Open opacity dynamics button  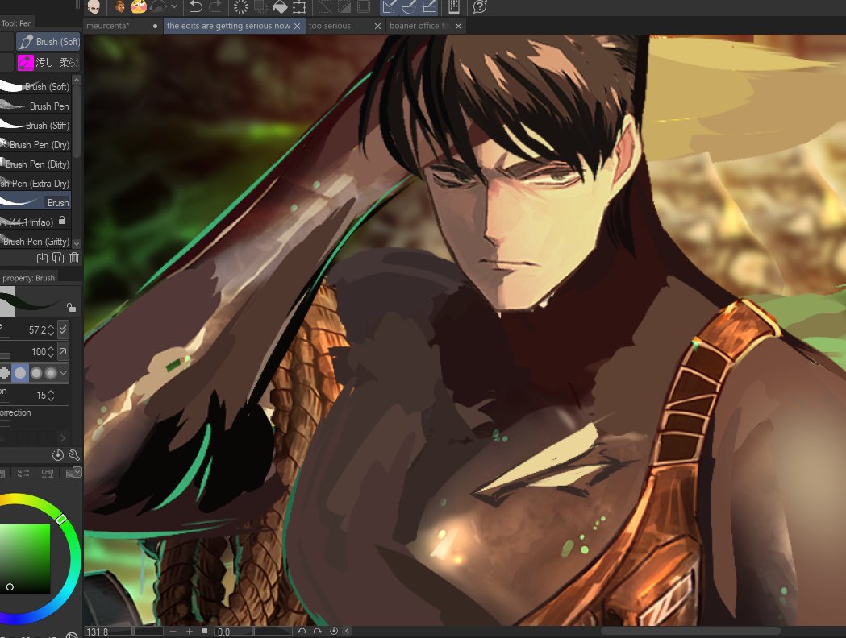click(63, 351)
